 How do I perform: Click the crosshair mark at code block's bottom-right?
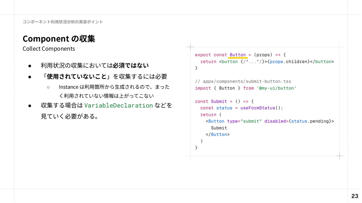click(339, 156)
